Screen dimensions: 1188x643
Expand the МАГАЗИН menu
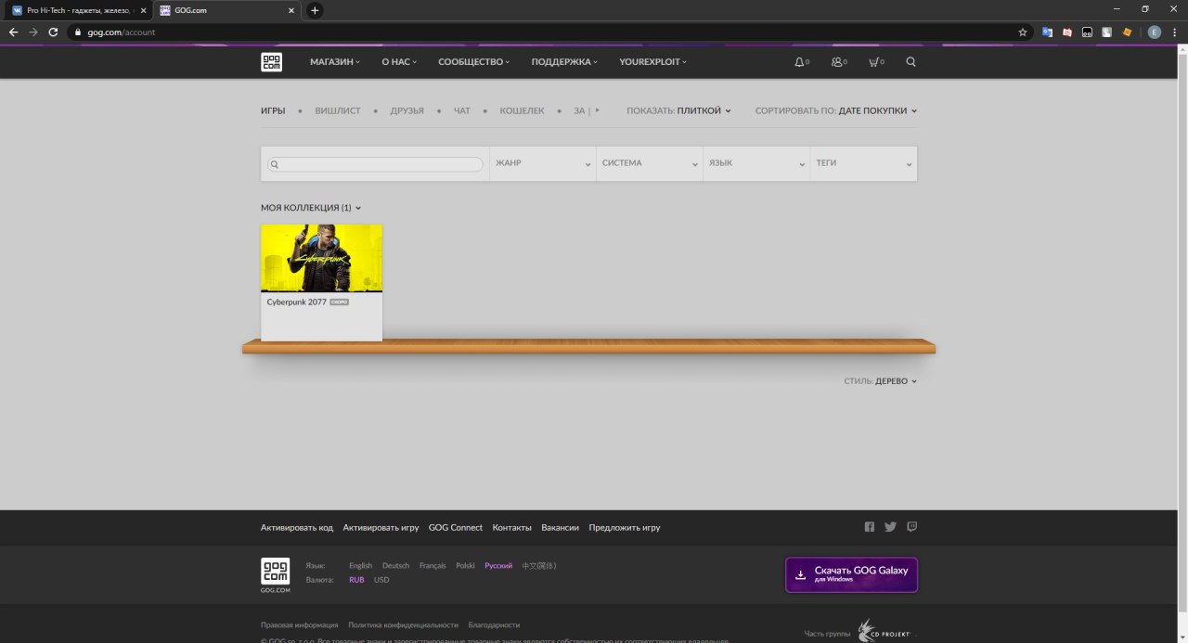click(x=336, y=62)
